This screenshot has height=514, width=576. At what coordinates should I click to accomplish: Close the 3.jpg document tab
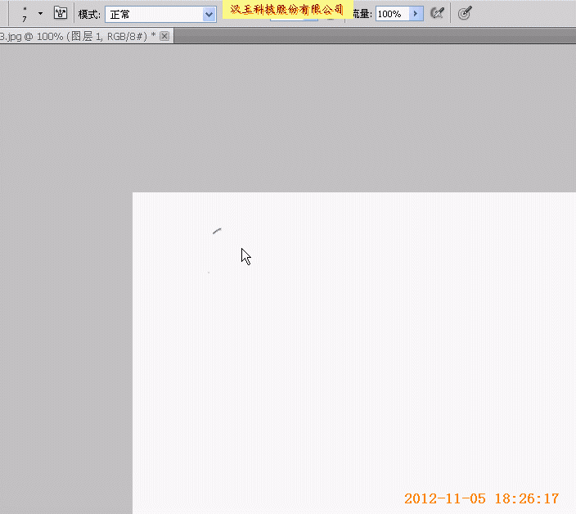[164, 36]
